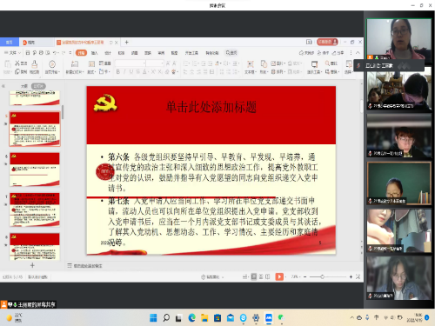
Task: Click the search box in ribbon
Action: coord(231,53)
